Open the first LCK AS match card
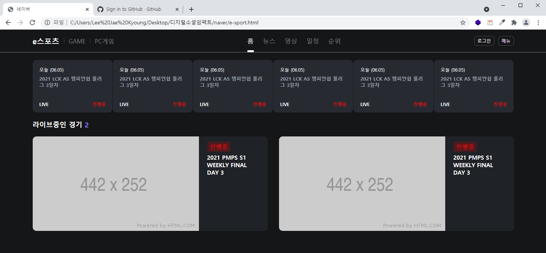 point(73,86)
